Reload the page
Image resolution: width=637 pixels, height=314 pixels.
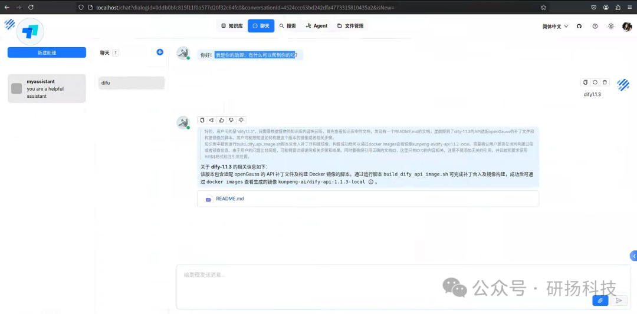(x=31, y=7)
